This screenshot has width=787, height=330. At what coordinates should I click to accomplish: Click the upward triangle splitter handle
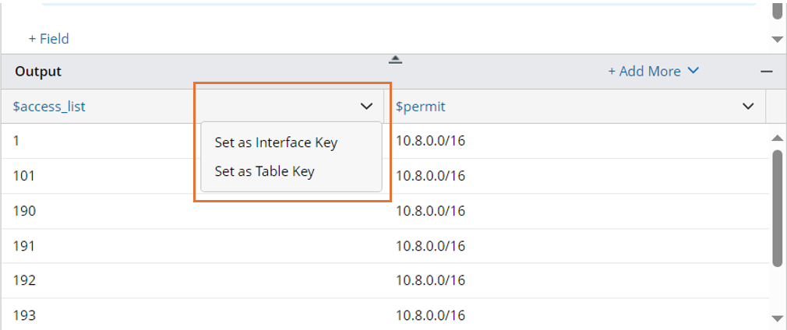[395, 59]
